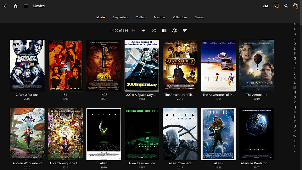Click the Cast to device icon
Image resolution: width=302 pixels, height=170 pixels.
coord(276,6)
